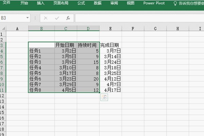Select the 任务7 cell
The width and height of the screenshot is (204, 136).
pyautogui.click(x=41, y=84)
